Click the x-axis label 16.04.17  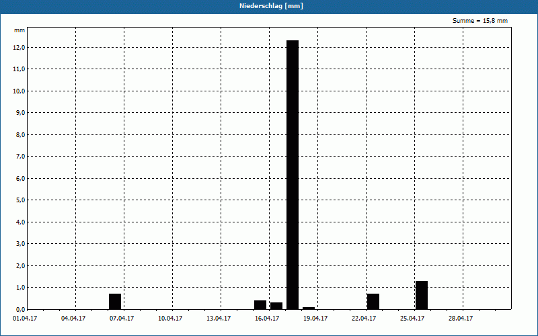pyautogui.click(x=267, y=319)
